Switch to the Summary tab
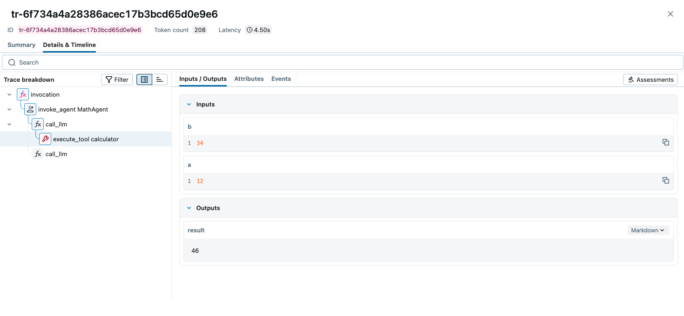Screen dimensions: 684x316 (x=21, y=45)
